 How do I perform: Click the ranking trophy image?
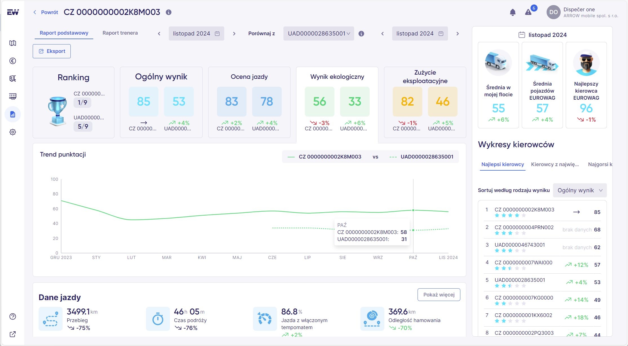click(x=57, y=111)
